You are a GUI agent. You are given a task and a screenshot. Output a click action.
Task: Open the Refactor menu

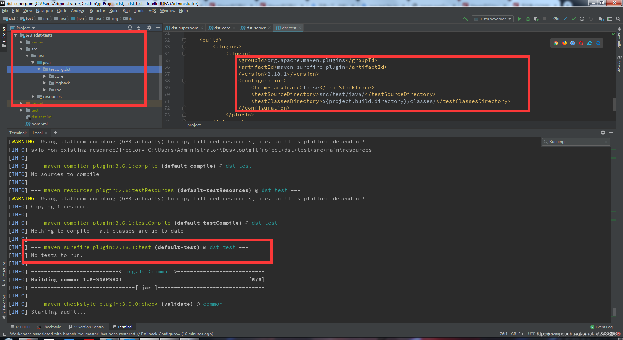pos(97,11)
